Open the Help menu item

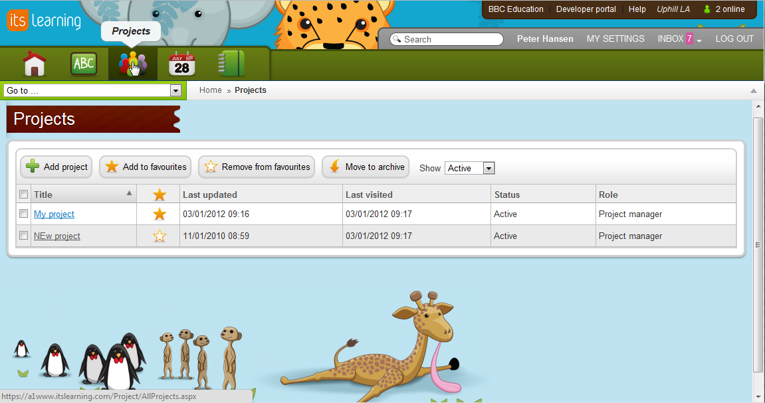(637, 9)
